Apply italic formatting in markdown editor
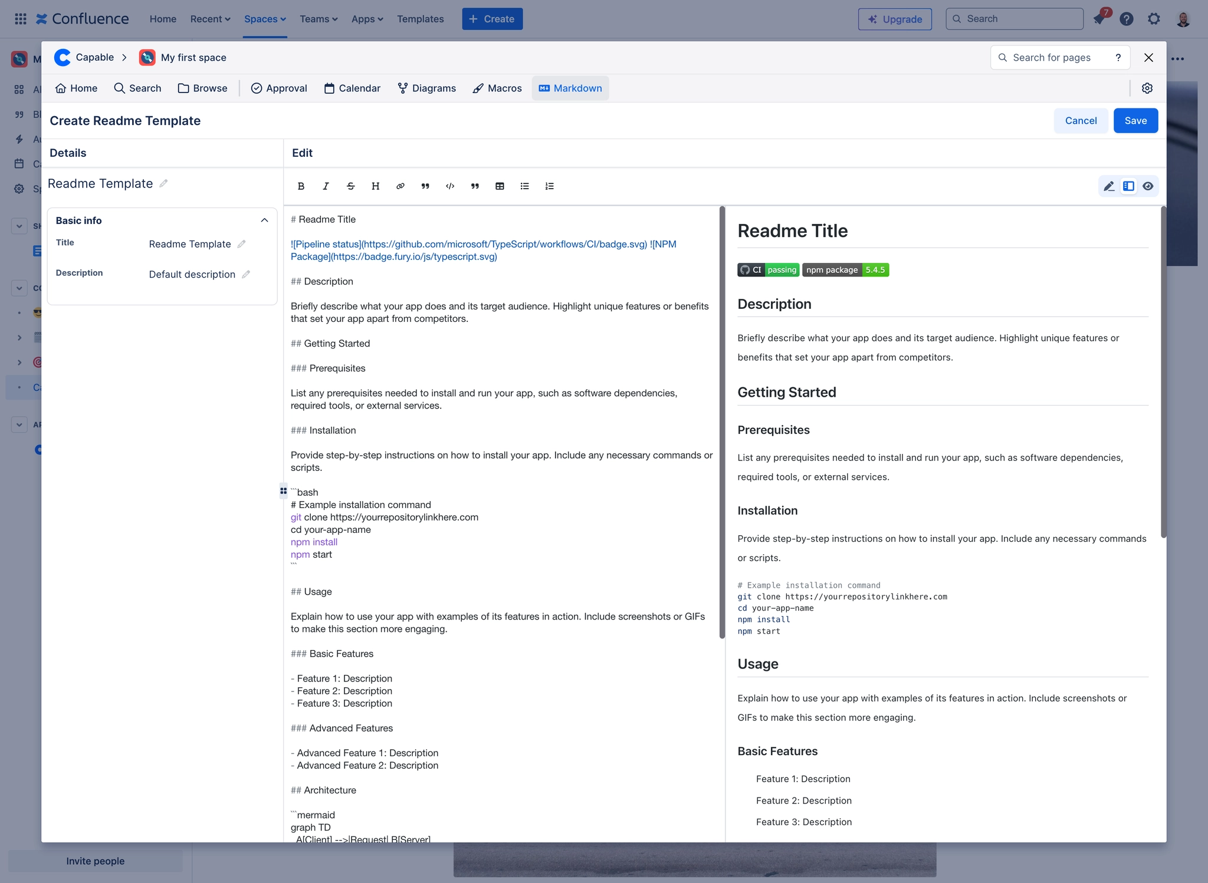This screenshot has height=883, width=1208. (326, 186)
